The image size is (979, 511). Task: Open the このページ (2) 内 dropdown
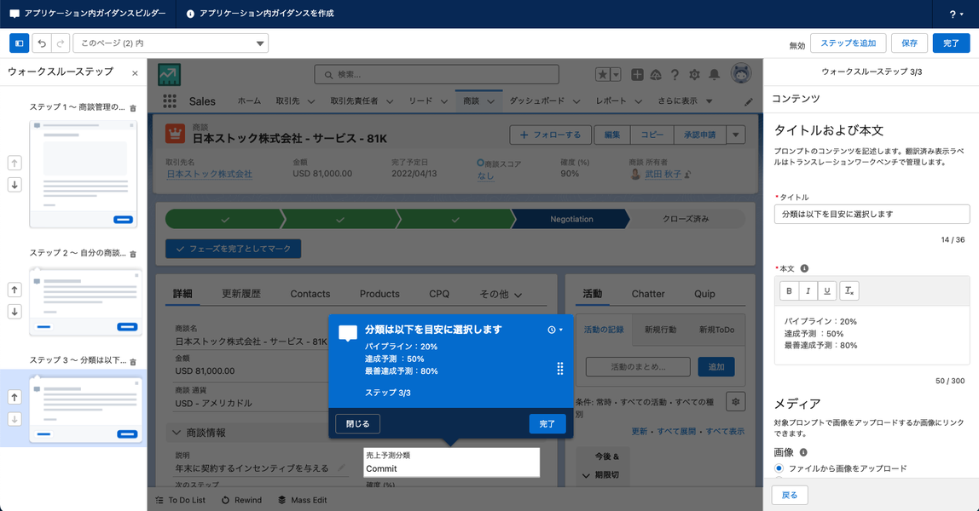point(171,43)
